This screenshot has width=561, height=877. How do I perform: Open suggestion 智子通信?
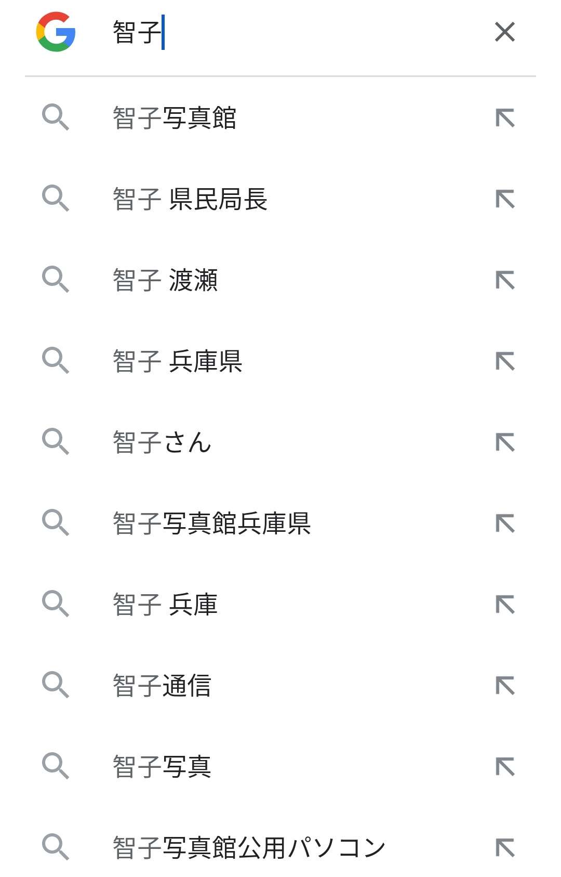(162, 686)
